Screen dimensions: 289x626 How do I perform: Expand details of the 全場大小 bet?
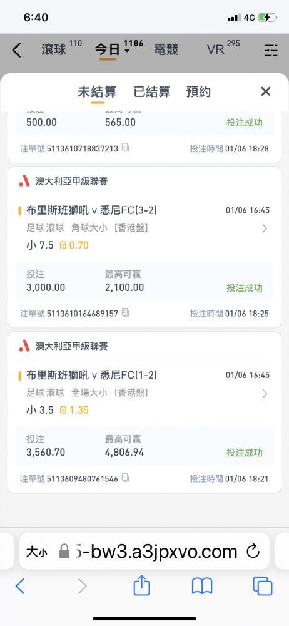tap(264, 394)
